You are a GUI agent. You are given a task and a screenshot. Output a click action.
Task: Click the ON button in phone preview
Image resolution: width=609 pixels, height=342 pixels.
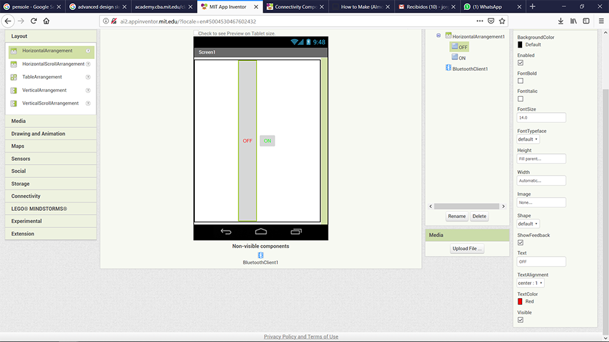[267, 141]
